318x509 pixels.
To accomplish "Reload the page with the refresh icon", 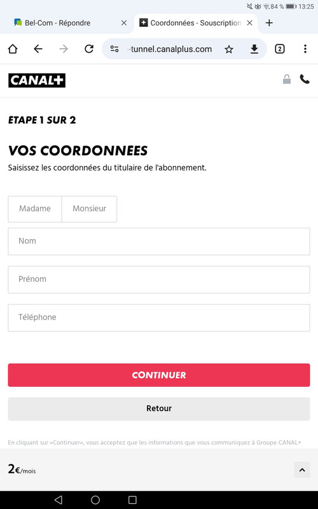I will pyautogui.click(x=89, y=49).
